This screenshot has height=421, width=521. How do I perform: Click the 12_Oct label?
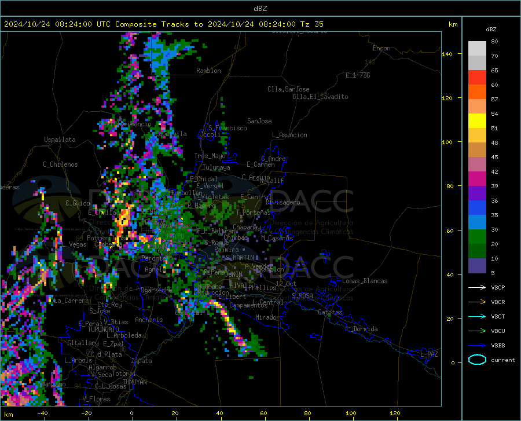286,283
